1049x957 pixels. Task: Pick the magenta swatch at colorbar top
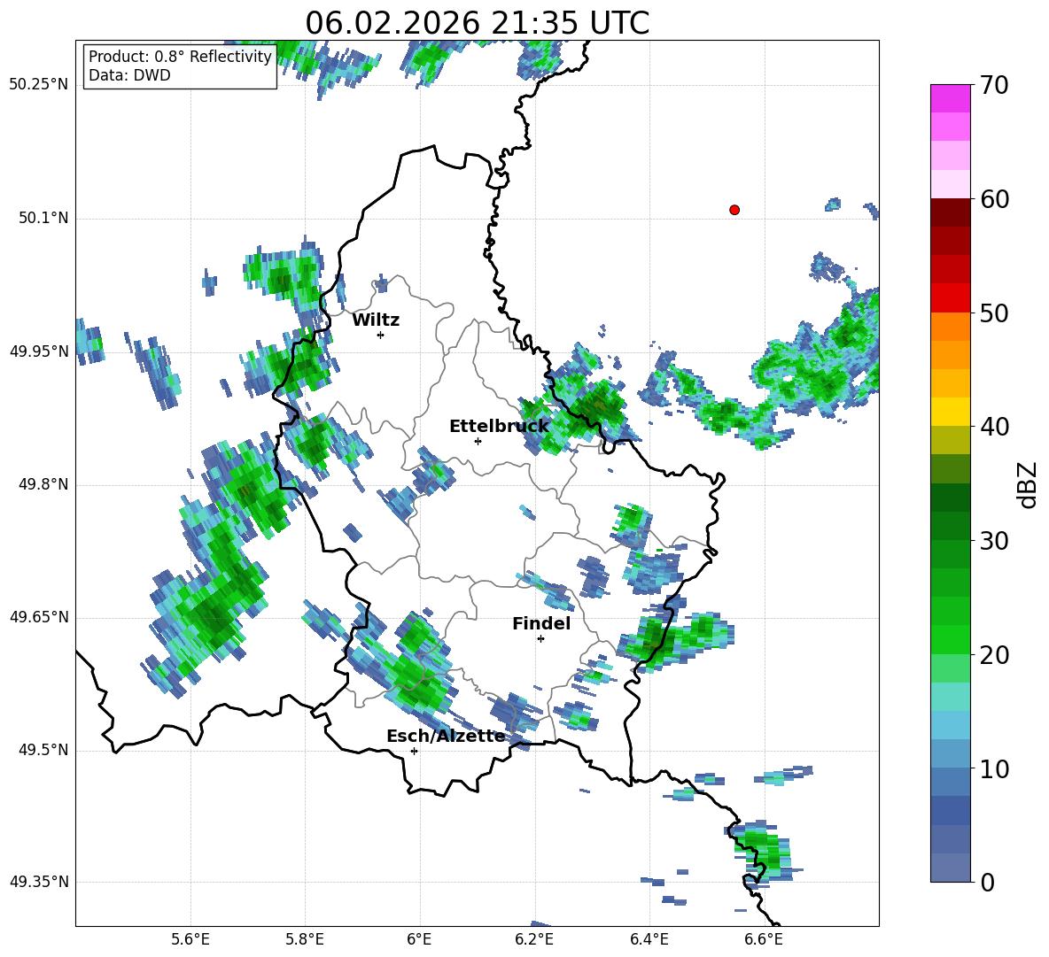point(950,99)
